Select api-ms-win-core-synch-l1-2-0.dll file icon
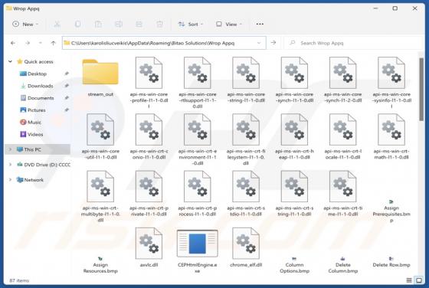This screenshot has width=429, height=288. [x=343, y=73]
